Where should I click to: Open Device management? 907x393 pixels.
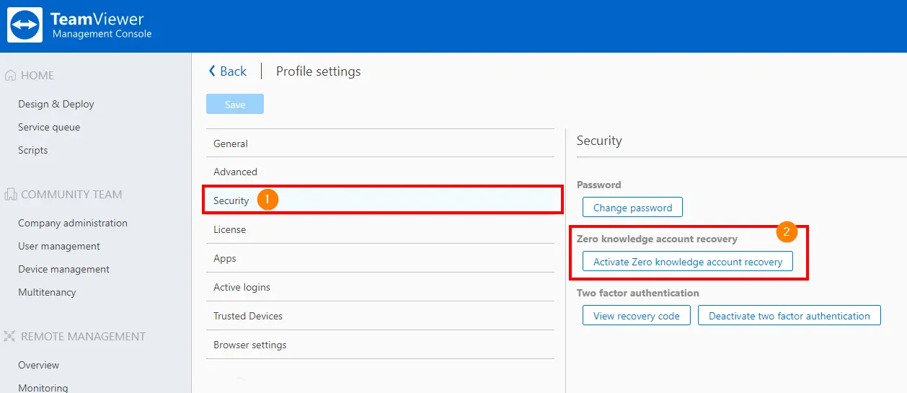pos(64,269)
